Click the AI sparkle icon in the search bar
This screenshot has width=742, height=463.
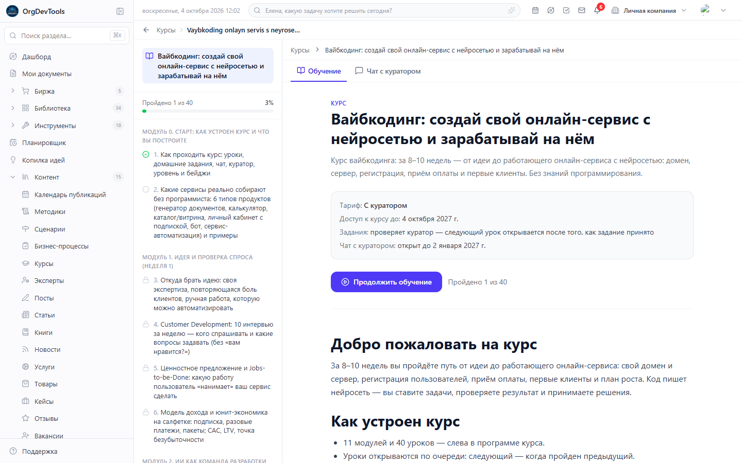point(511,10)
